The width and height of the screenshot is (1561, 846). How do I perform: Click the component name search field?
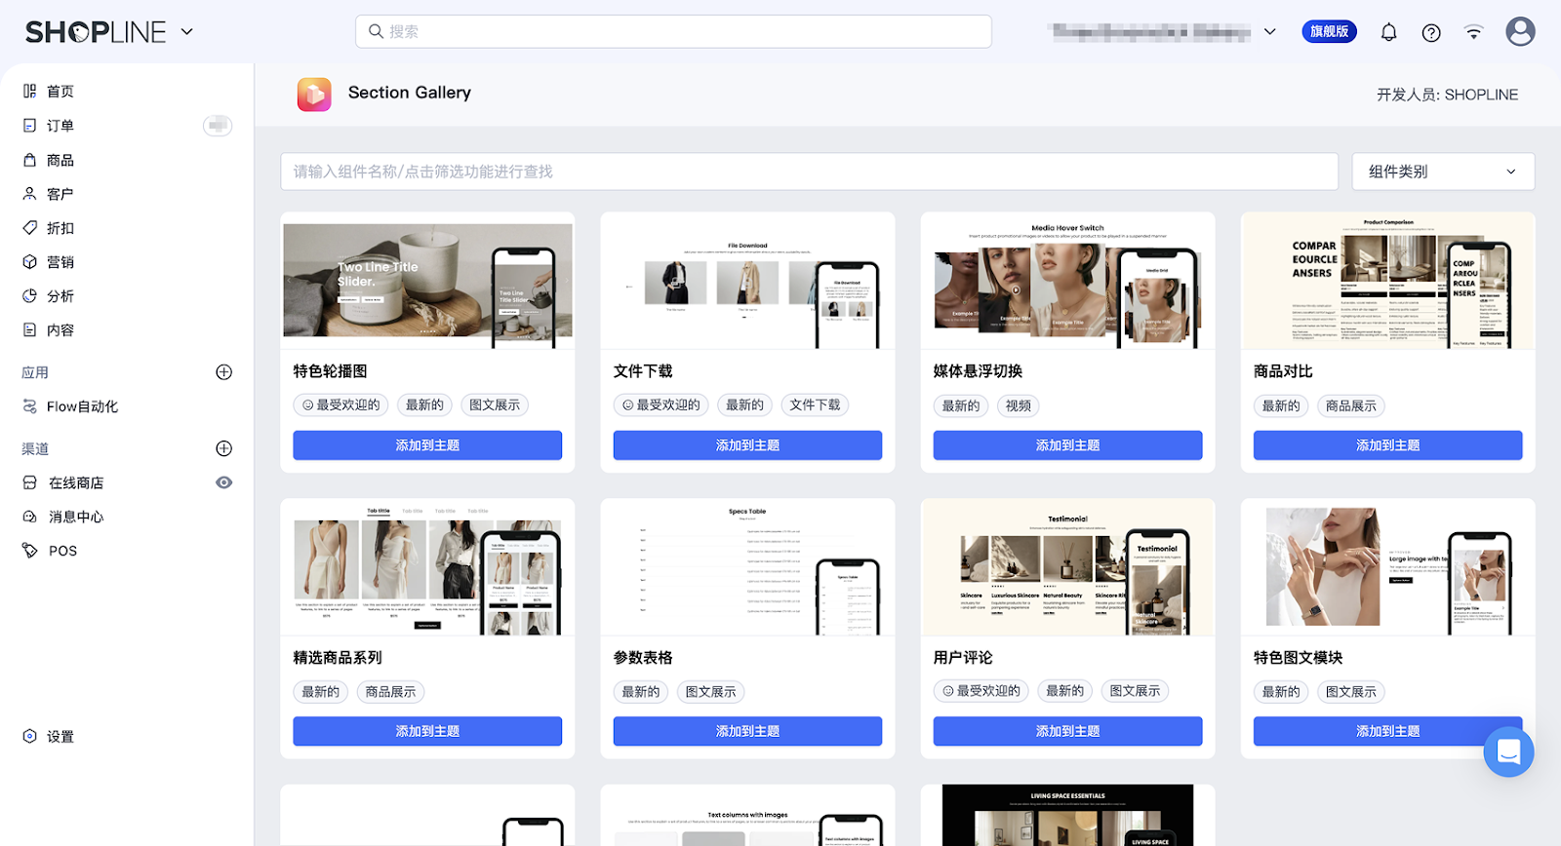coord(809,172)
